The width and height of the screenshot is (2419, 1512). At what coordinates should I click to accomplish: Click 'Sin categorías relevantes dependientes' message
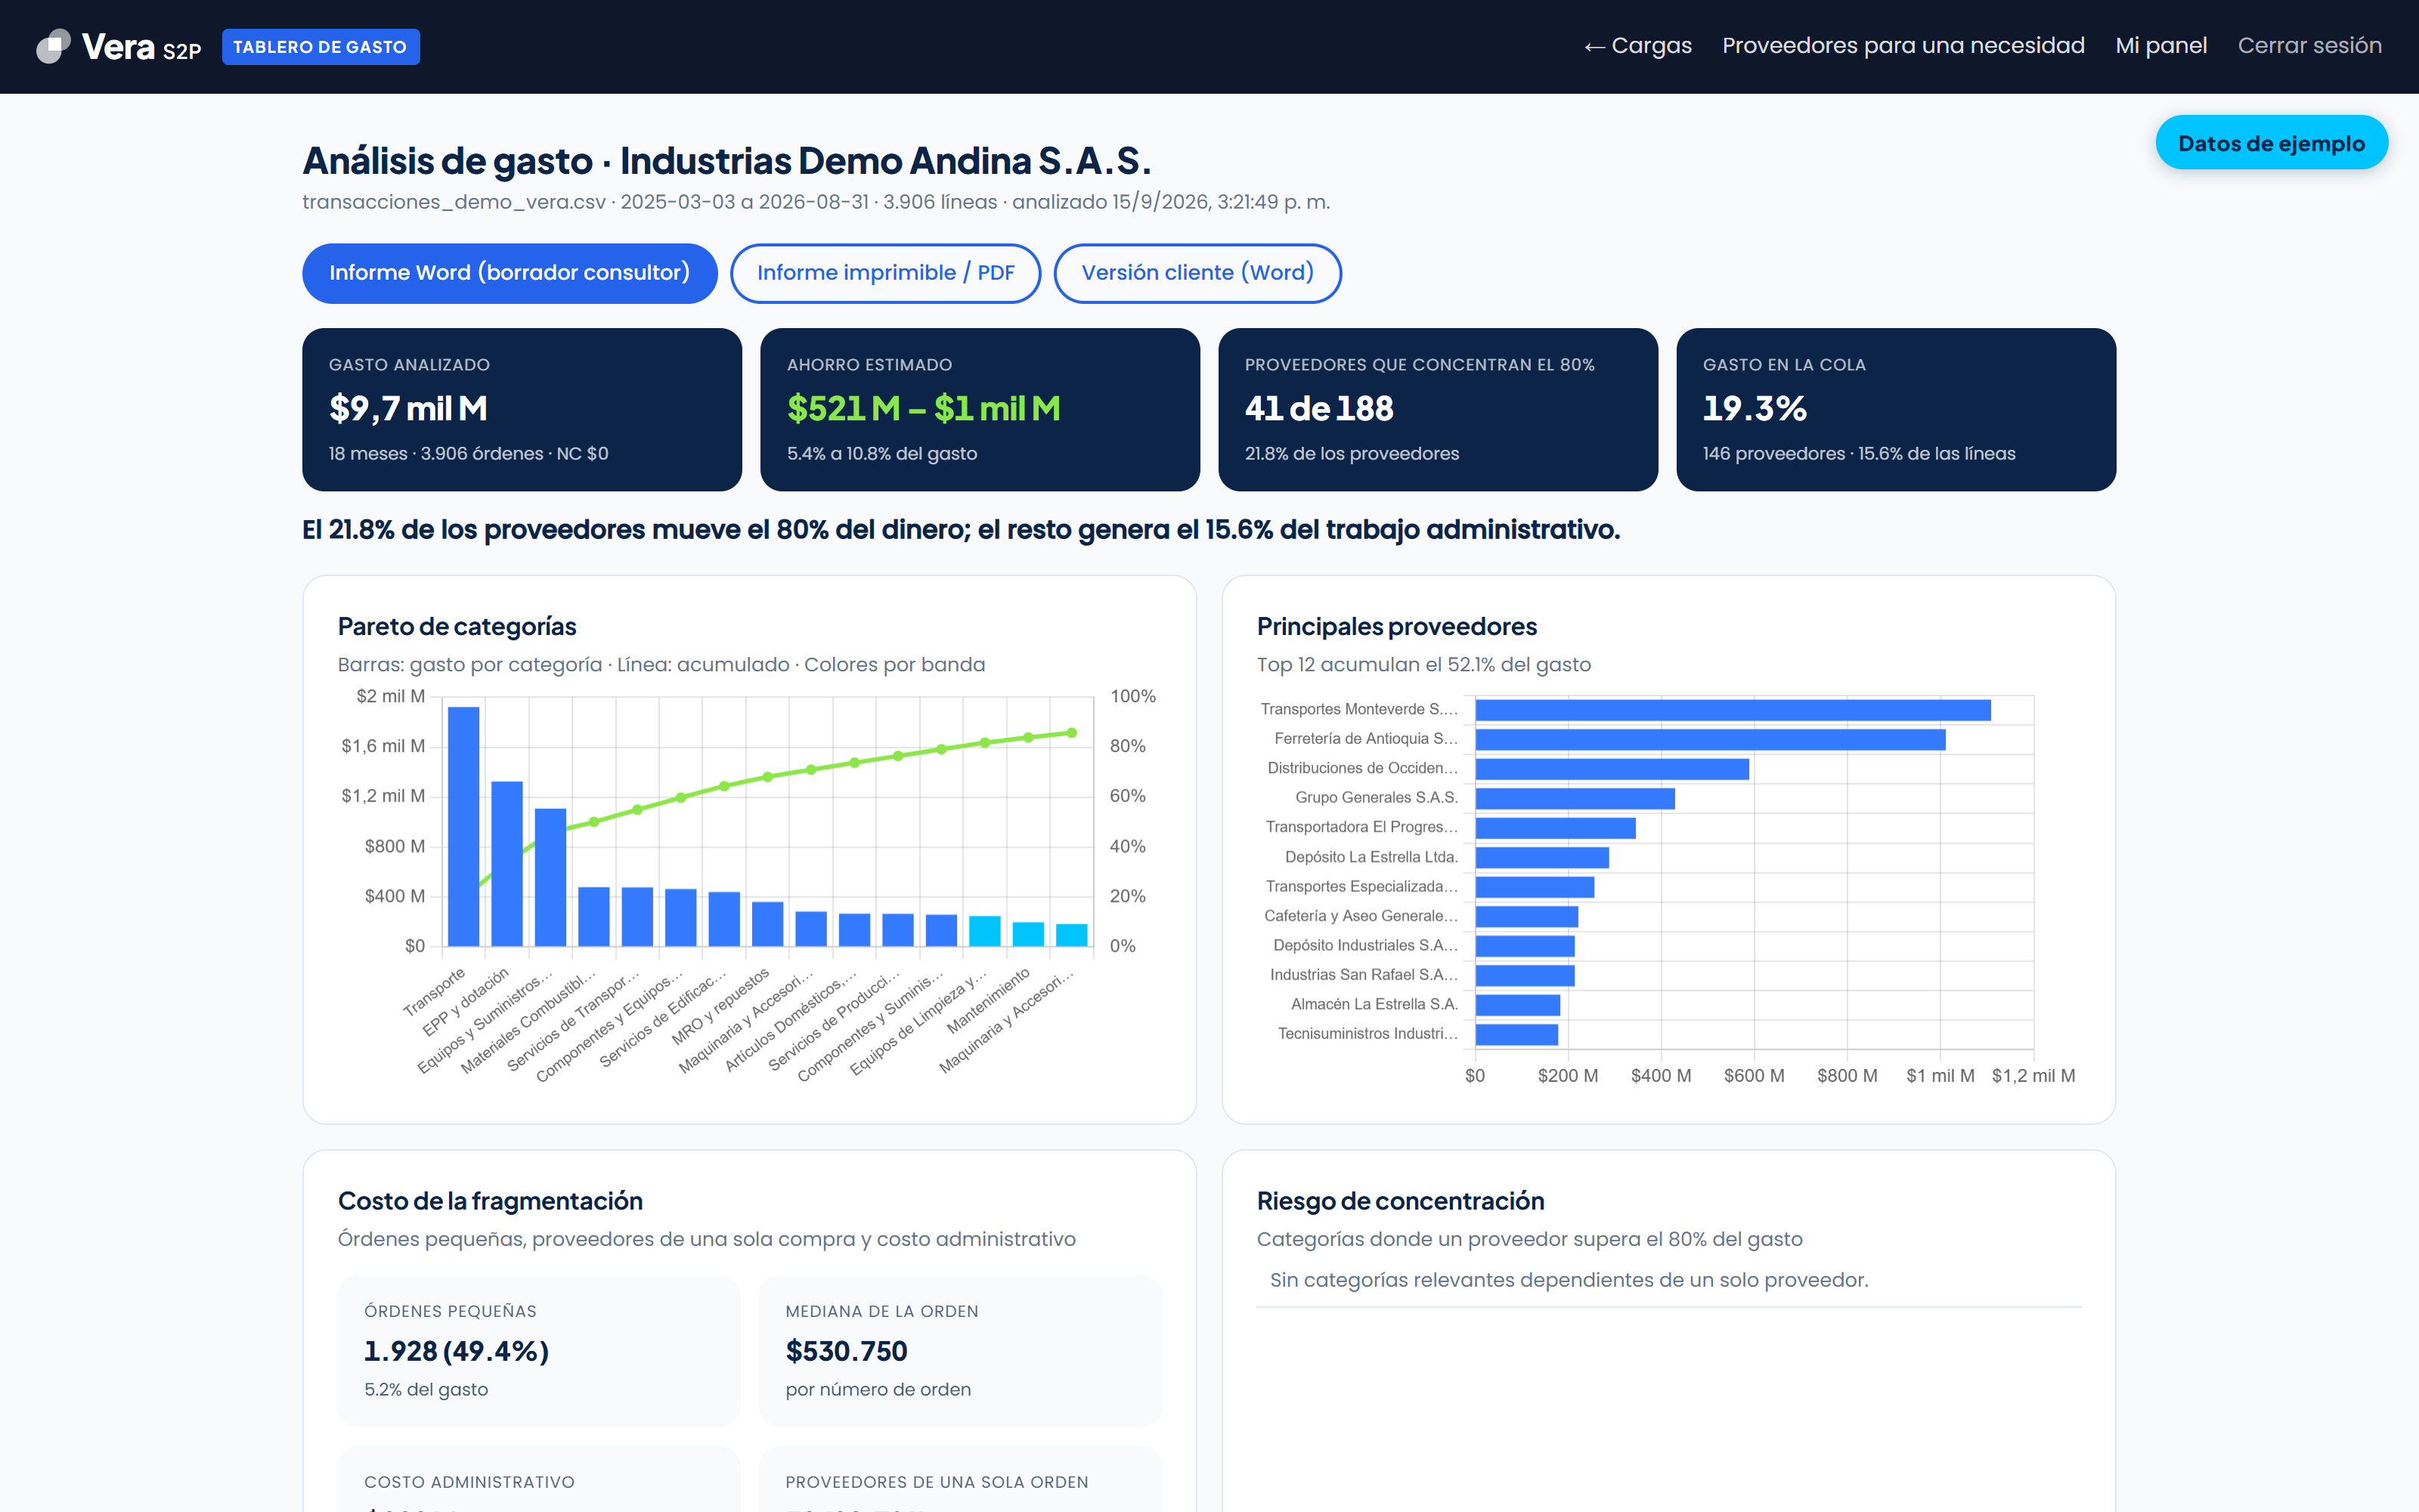1569,1280
